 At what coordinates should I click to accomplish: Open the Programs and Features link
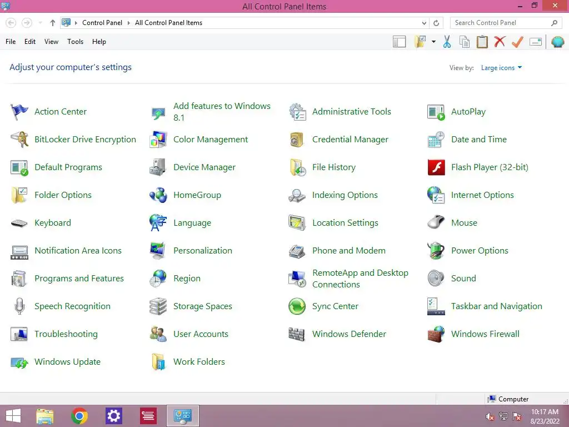tap(79, 279)
